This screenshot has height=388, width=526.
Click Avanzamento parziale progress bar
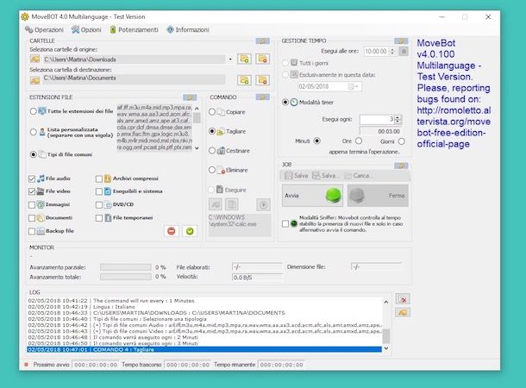coord(125,267)
